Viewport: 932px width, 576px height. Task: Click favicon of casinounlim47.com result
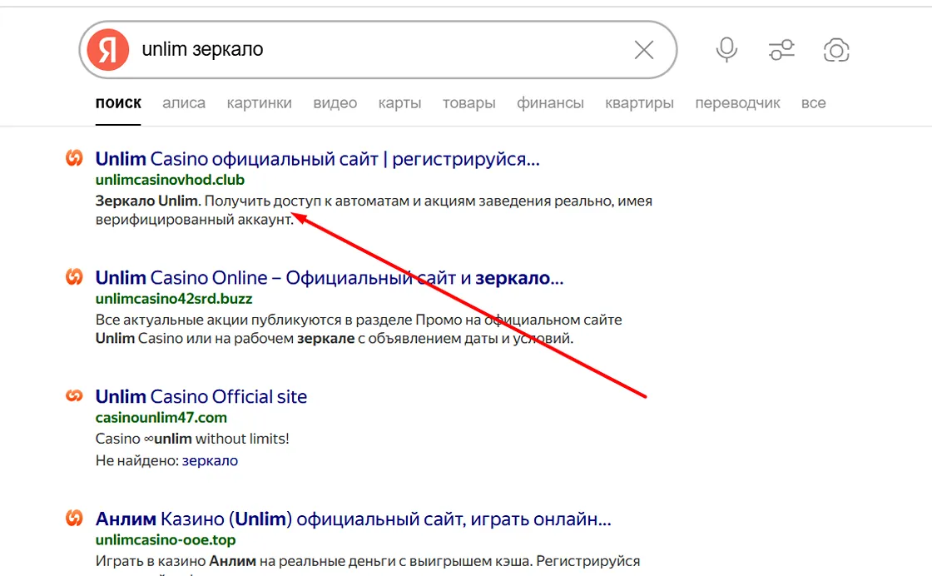pyautogui.click(x=74, y=395)
